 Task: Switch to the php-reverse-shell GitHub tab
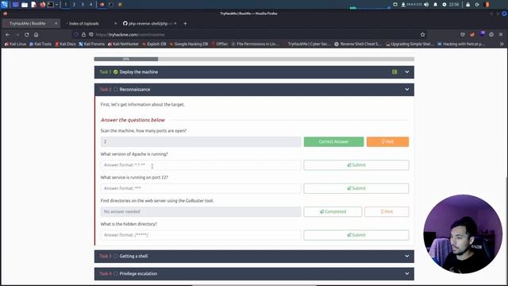(149, 23)
